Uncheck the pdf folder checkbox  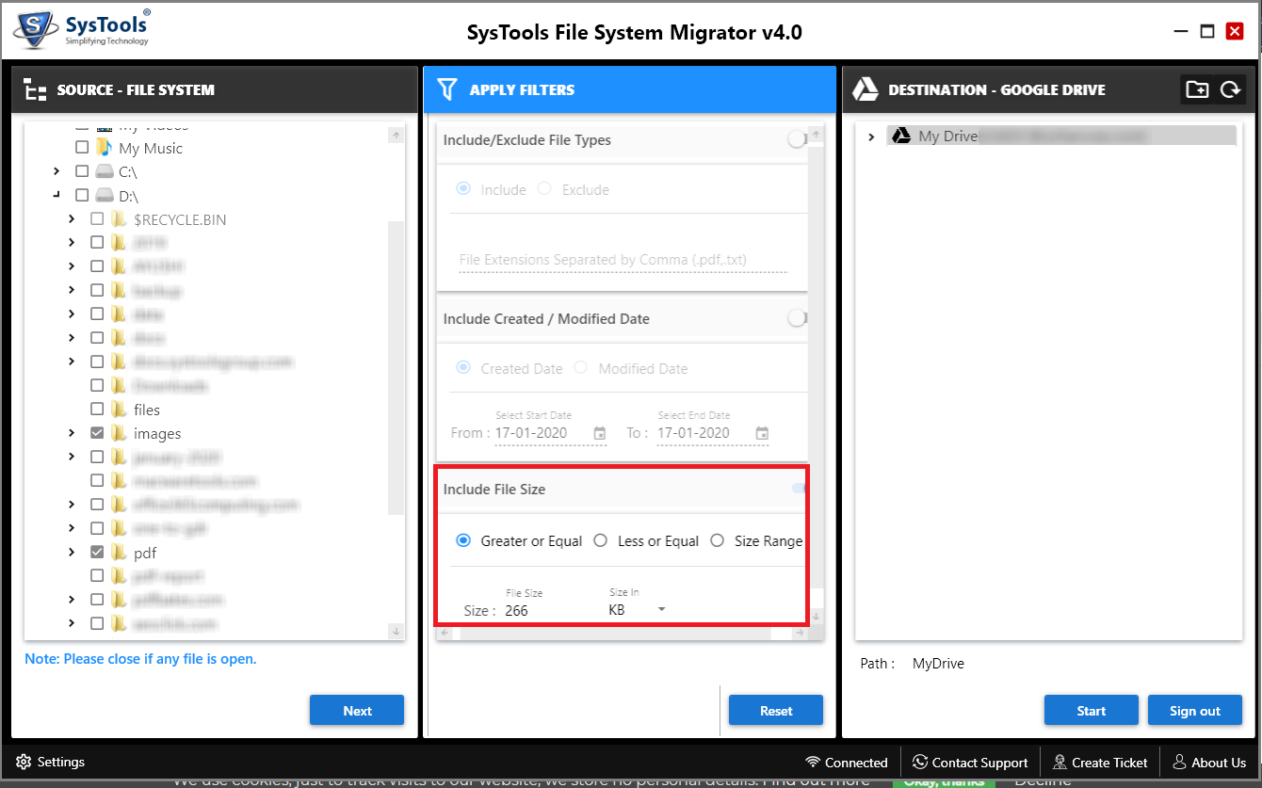coord(97,552)
